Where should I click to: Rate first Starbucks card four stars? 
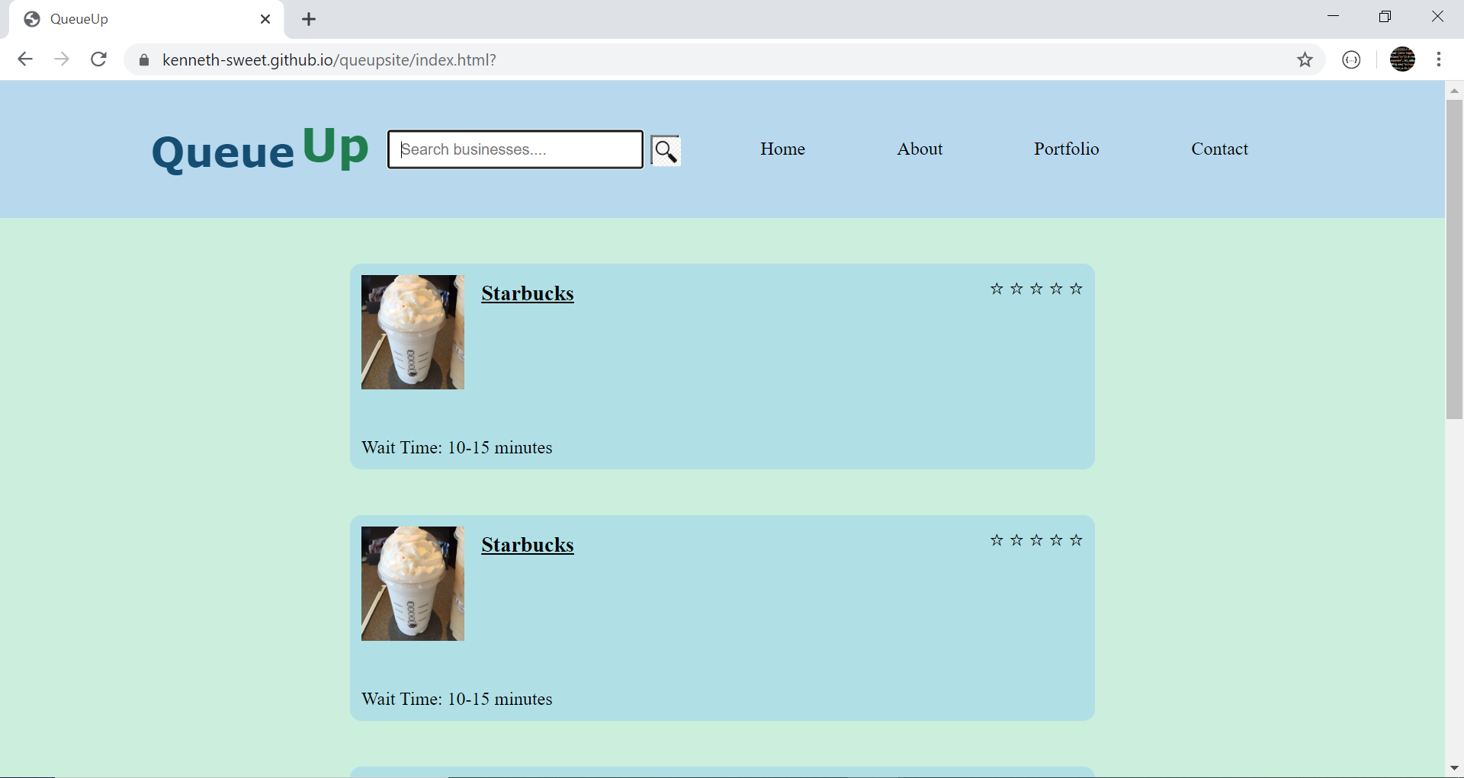1056,289
